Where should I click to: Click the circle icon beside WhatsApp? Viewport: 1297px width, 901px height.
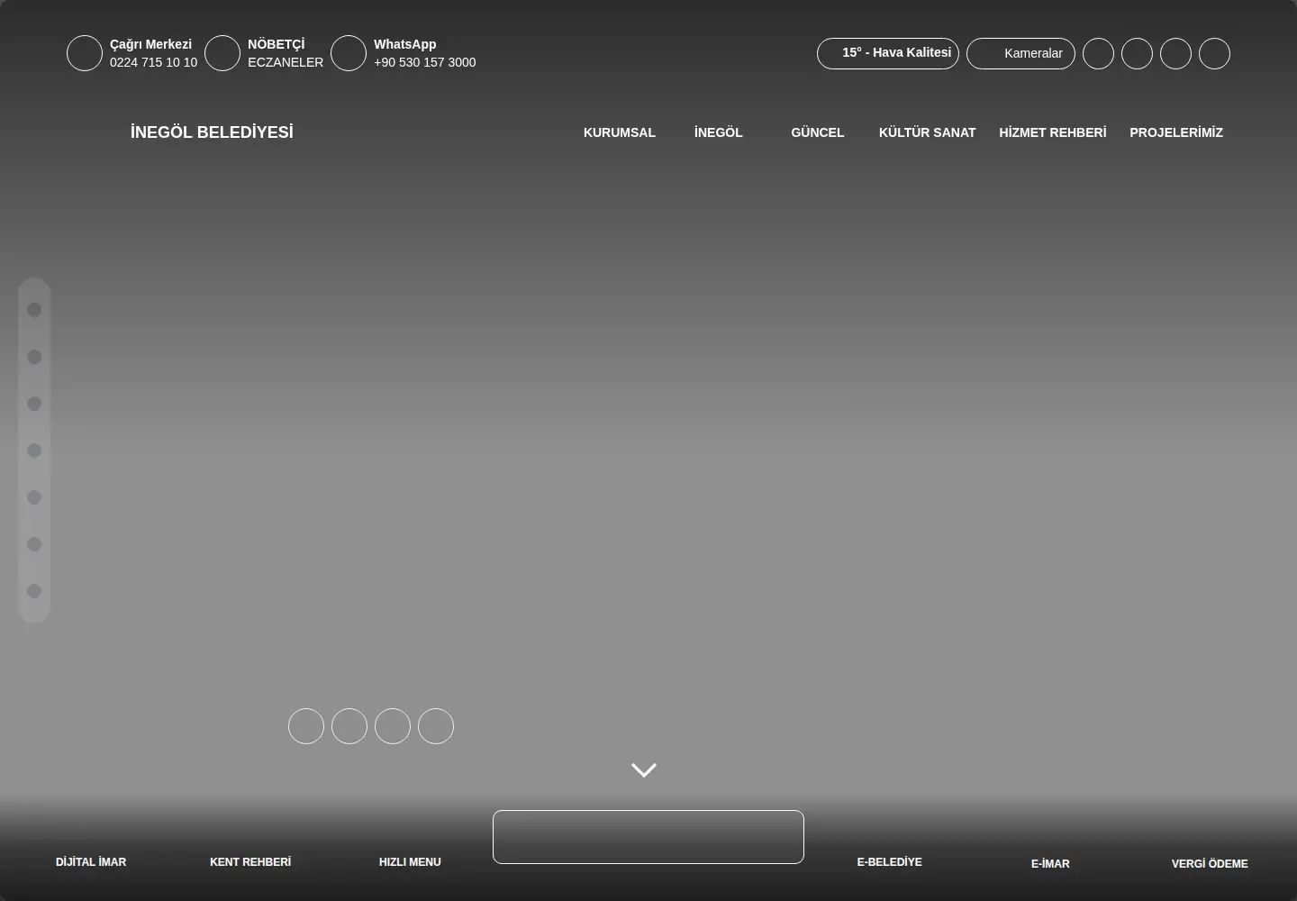(x=349, y=53)
